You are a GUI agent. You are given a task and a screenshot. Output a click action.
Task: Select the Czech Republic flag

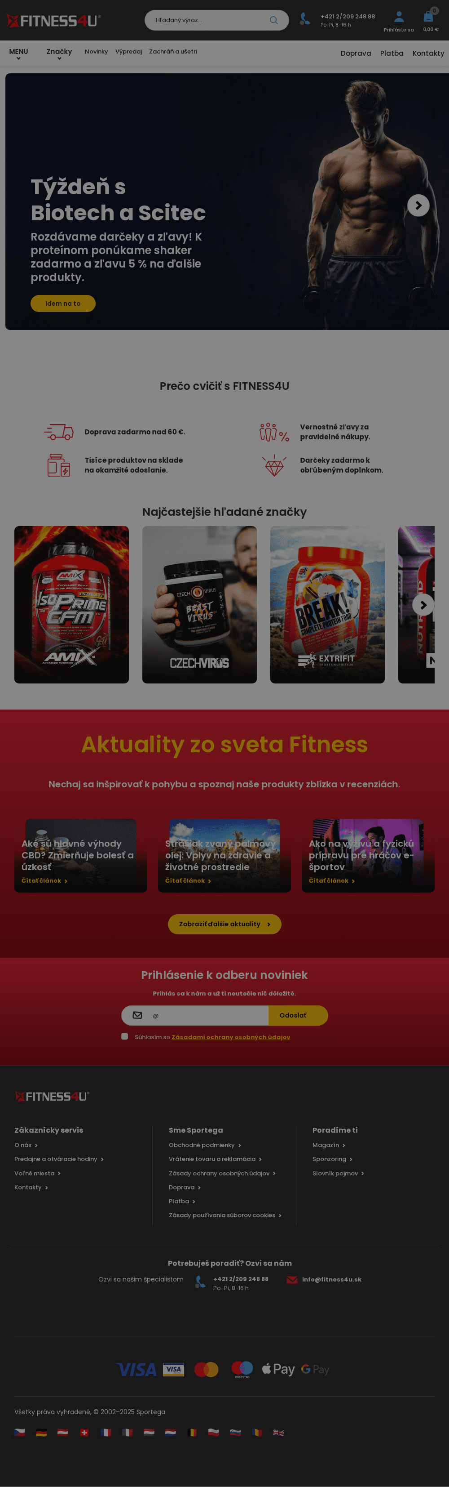tap(20, 1432)
